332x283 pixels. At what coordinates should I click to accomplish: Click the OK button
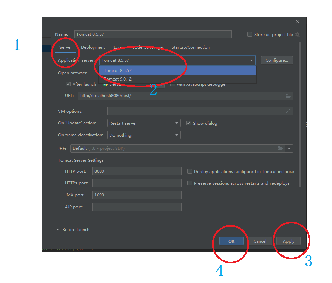[231, 241]
